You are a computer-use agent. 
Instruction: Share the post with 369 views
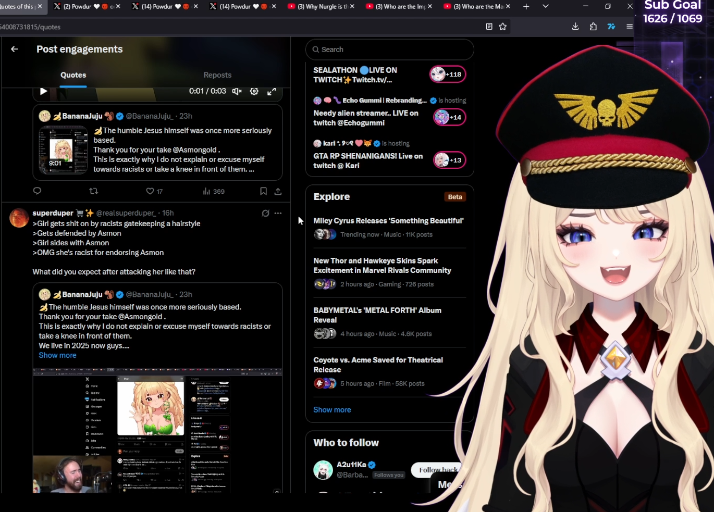pos(278,191)
